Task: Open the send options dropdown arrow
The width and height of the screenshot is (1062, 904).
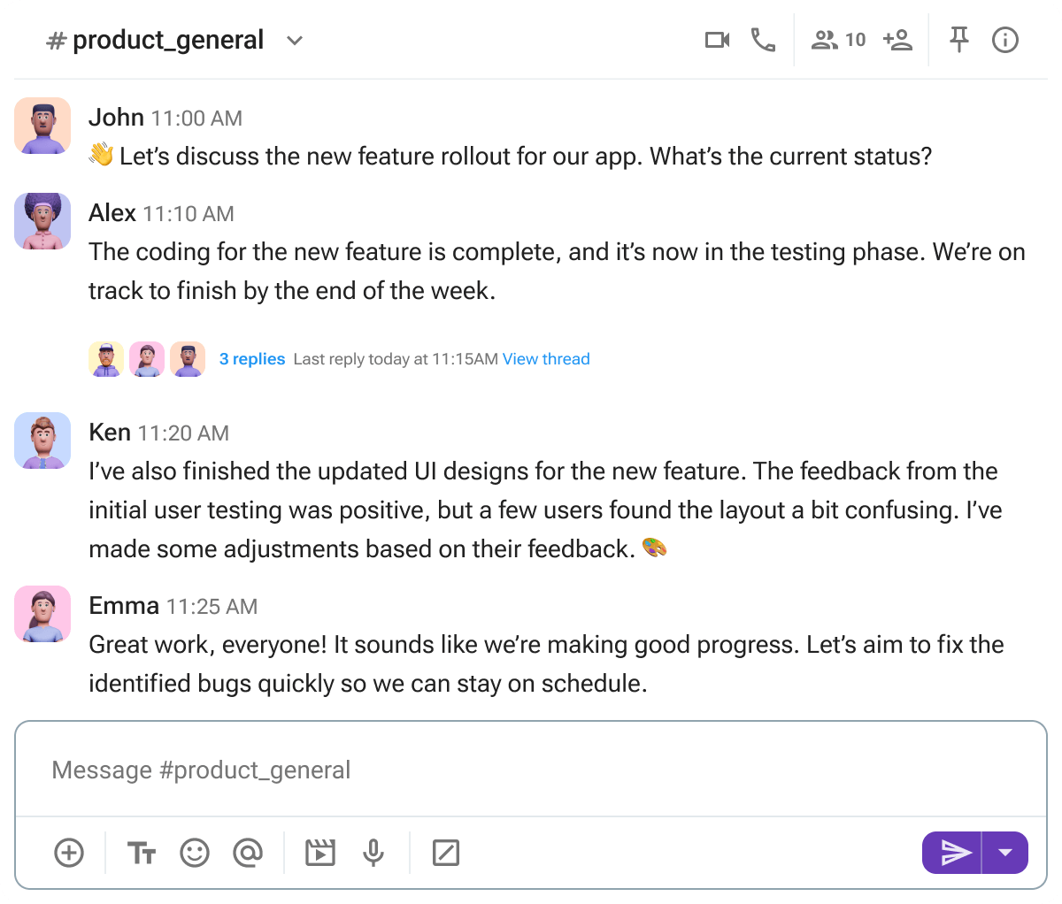Action: pos(1007,853)
